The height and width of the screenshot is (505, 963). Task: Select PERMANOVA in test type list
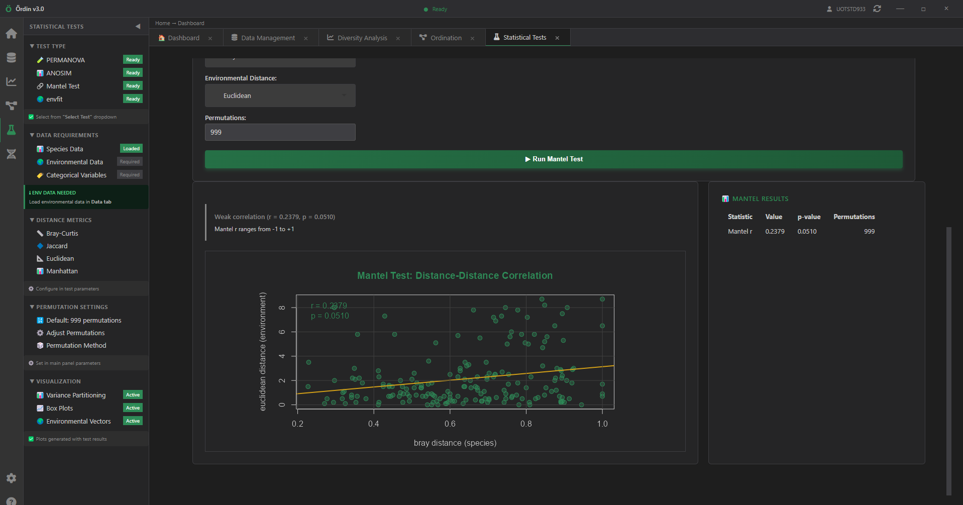(65, 60)
